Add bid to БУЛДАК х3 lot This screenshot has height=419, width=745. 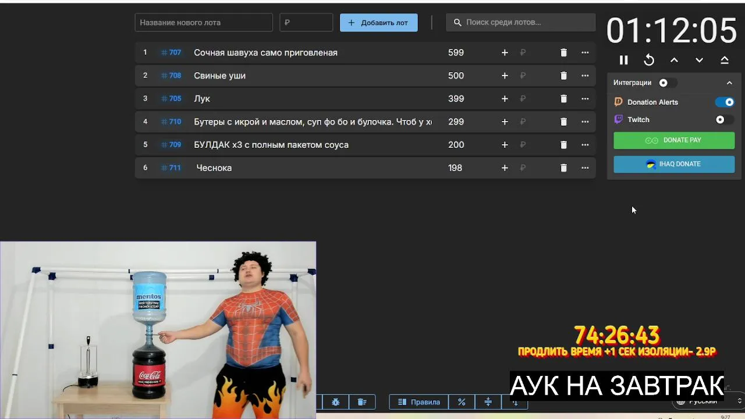coord(505,145)
